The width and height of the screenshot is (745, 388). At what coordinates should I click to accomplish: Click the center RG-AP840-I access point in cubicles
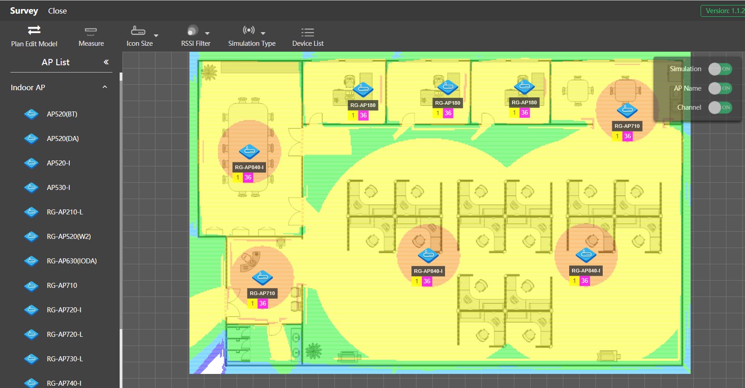[x=428, y=255]
